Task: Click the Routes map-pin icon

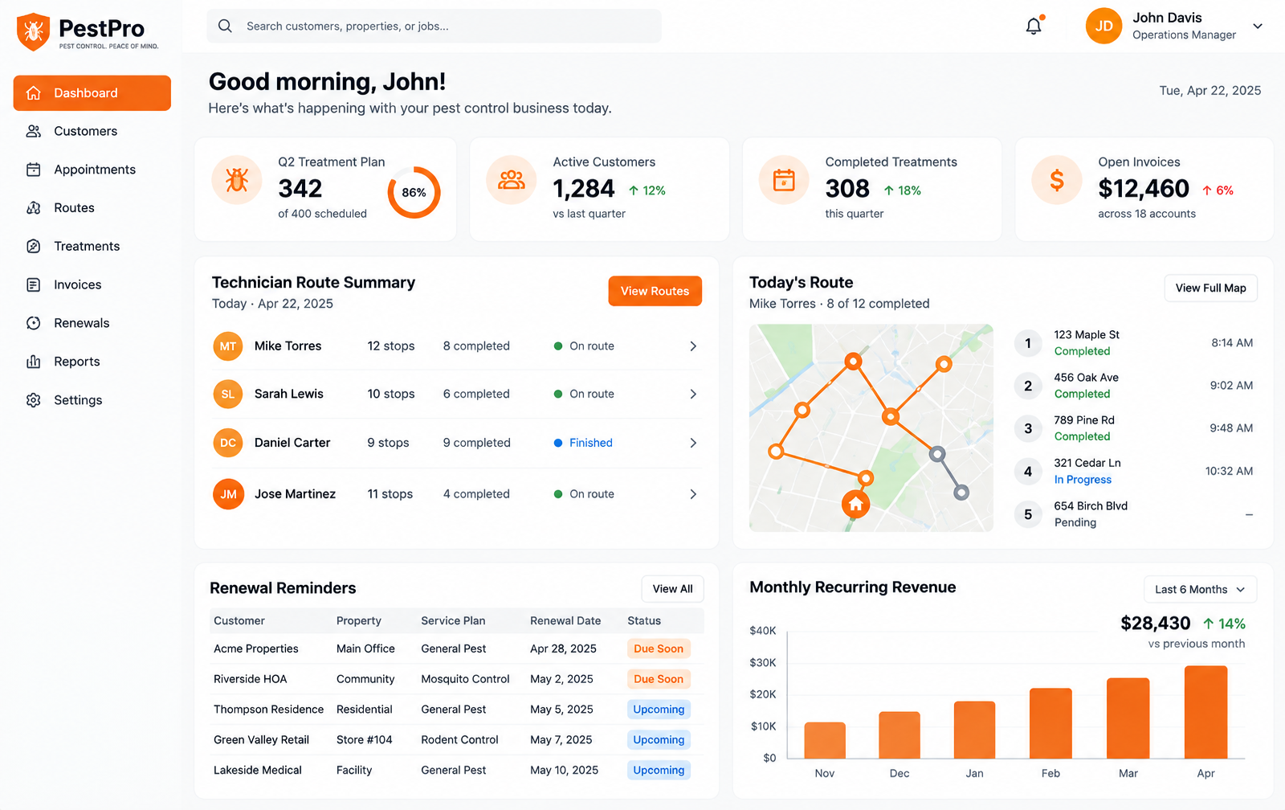Action: [33, 208]
